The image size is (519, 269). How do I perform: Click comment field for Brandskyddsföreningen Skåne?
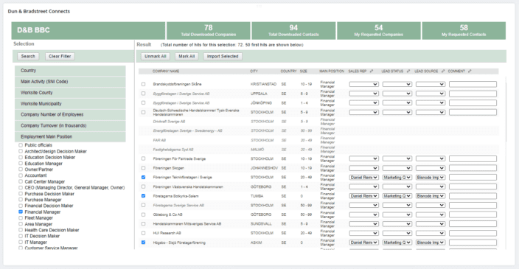pos(473,84)
